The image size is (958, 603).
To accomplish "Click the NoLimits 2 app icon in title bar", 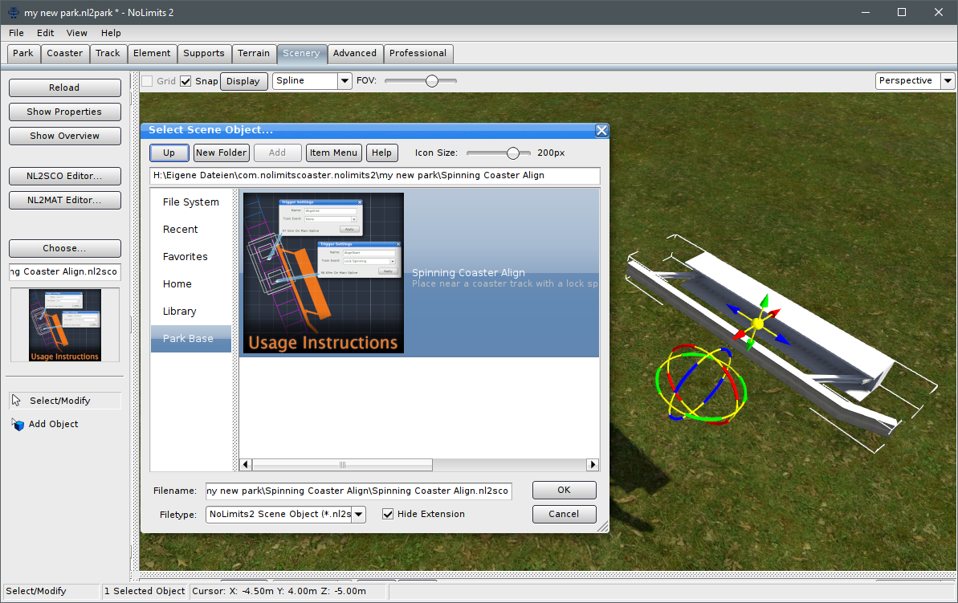I will click(13, 12).
